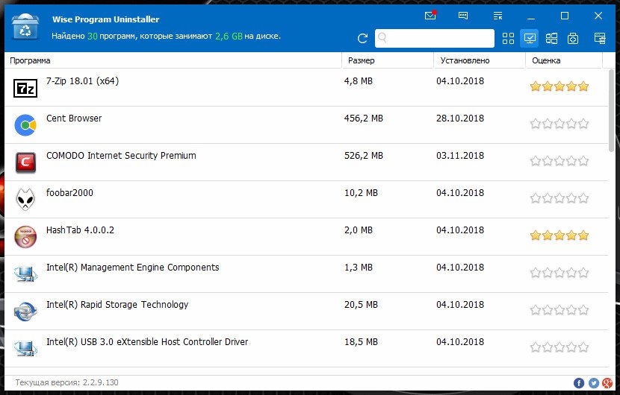Click HashTab's five gold stars rating
The height and width of the screenshot is (395, 620).
(559, 236)
